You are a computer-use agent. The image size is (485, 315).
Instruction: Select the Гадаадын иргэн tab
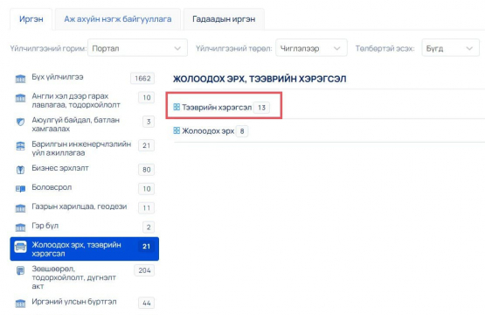coord(224,19)
